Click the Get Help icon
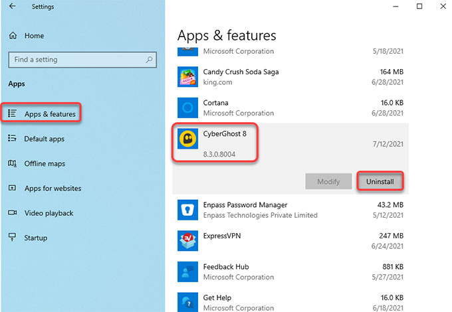Screen dimensions: 452x312 point(187,302)
